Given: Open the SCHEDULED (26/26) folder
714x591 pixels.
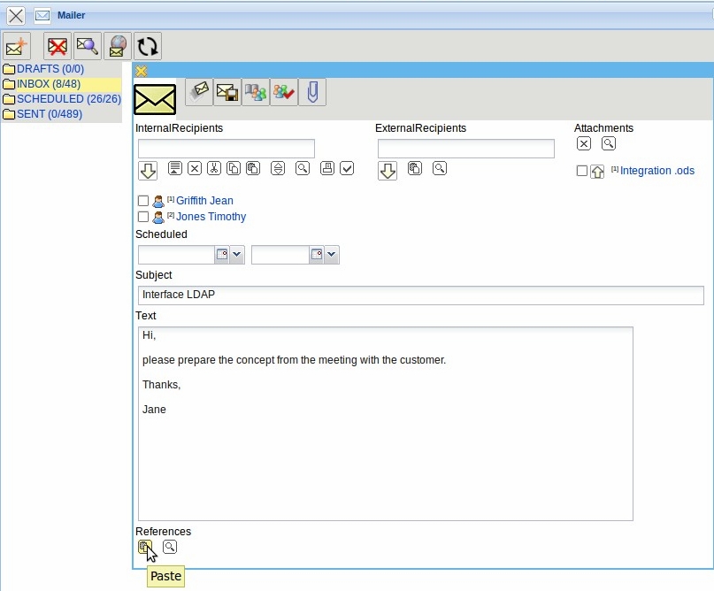Looking at the screenshot, I should pyautogui.click(x=68, y=99).
